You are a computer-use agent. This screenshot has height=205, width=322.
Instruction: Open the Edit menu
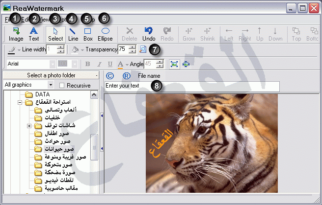[x=25, y=20]
